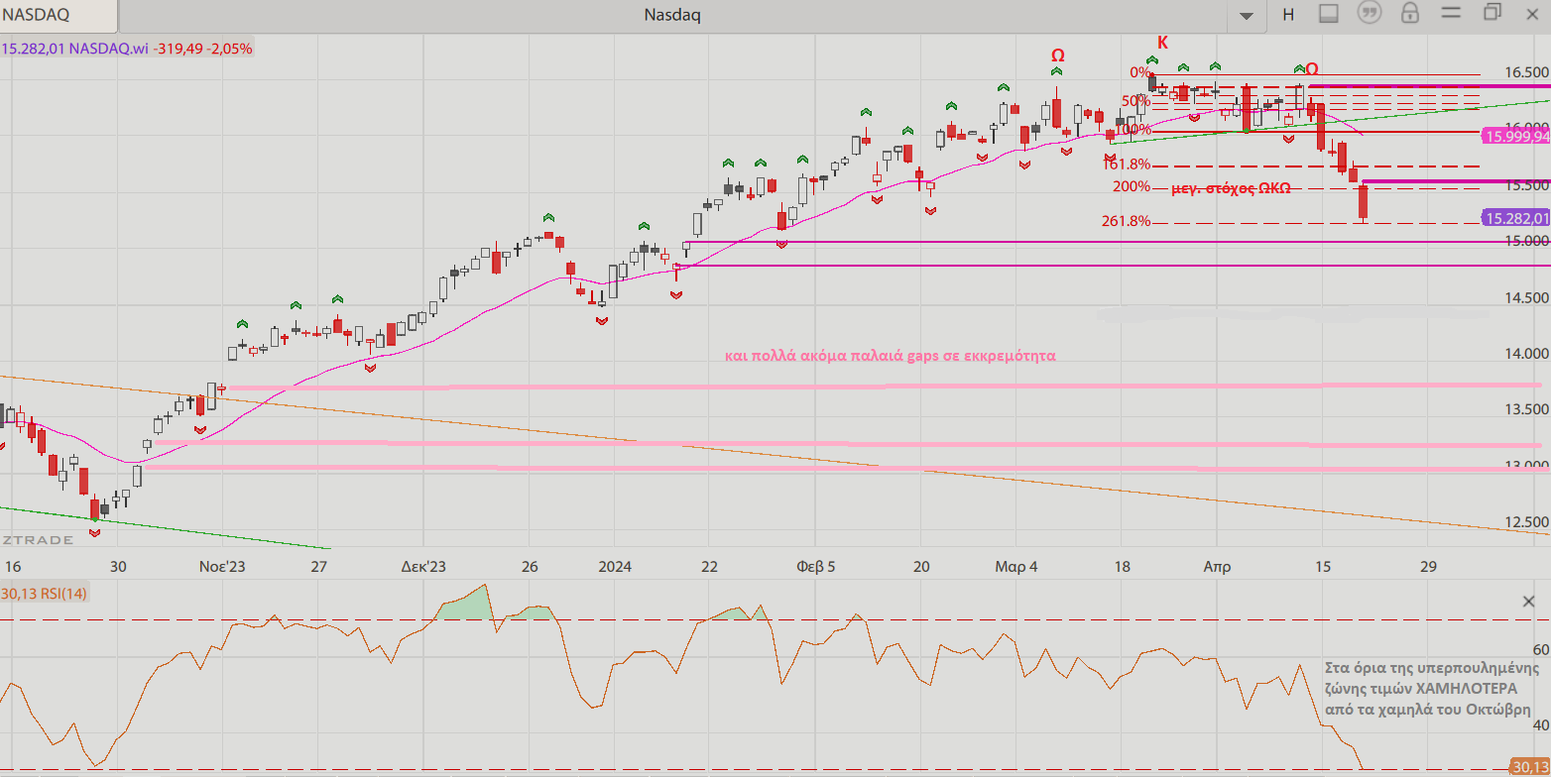This screenshot has width=1551, height=777.
Task: Click the 161.8% Fibonacci level label
Action: click(x=1126, y=164)
